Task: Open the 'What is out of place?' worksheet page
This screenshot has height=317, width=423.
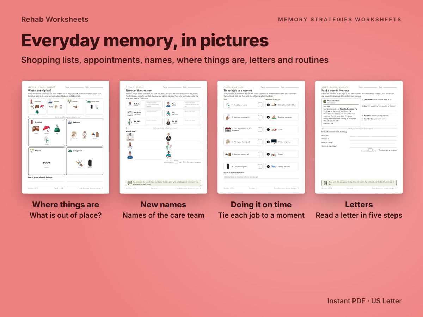Action: (66, 137)
